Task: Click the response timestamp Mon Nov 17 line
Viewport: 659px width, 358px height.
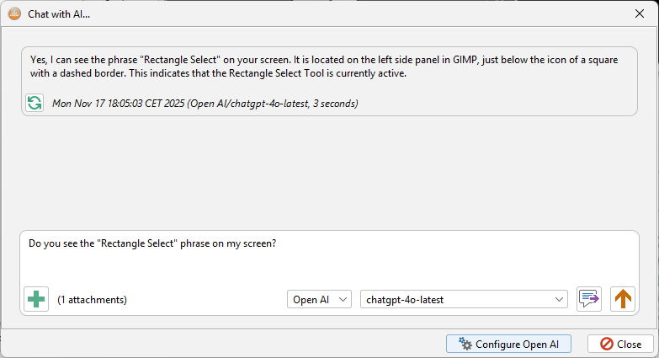Action: point(205,104)
